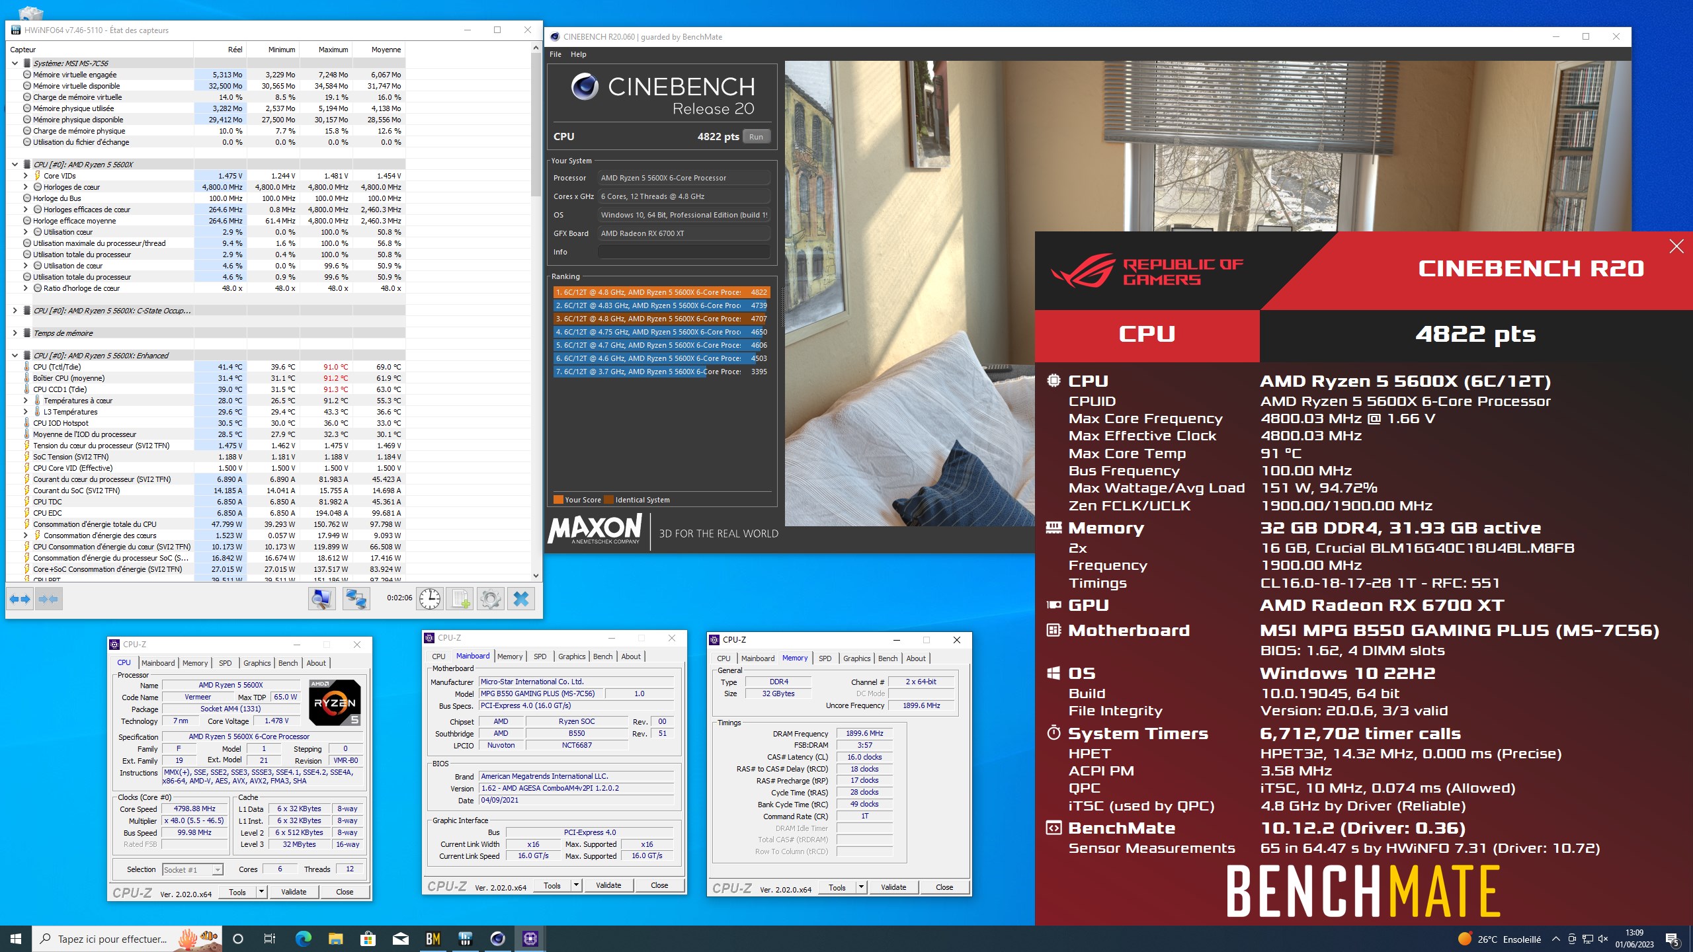Click the Cortana circle icon
Screen dimensions: 1693x952
pos(239,939)
